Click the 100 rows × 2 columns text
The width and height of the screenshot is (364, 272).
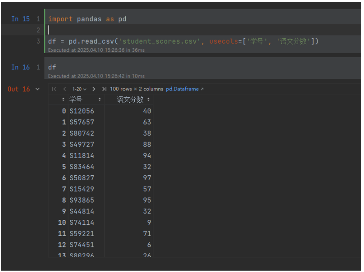coord(137,89)
